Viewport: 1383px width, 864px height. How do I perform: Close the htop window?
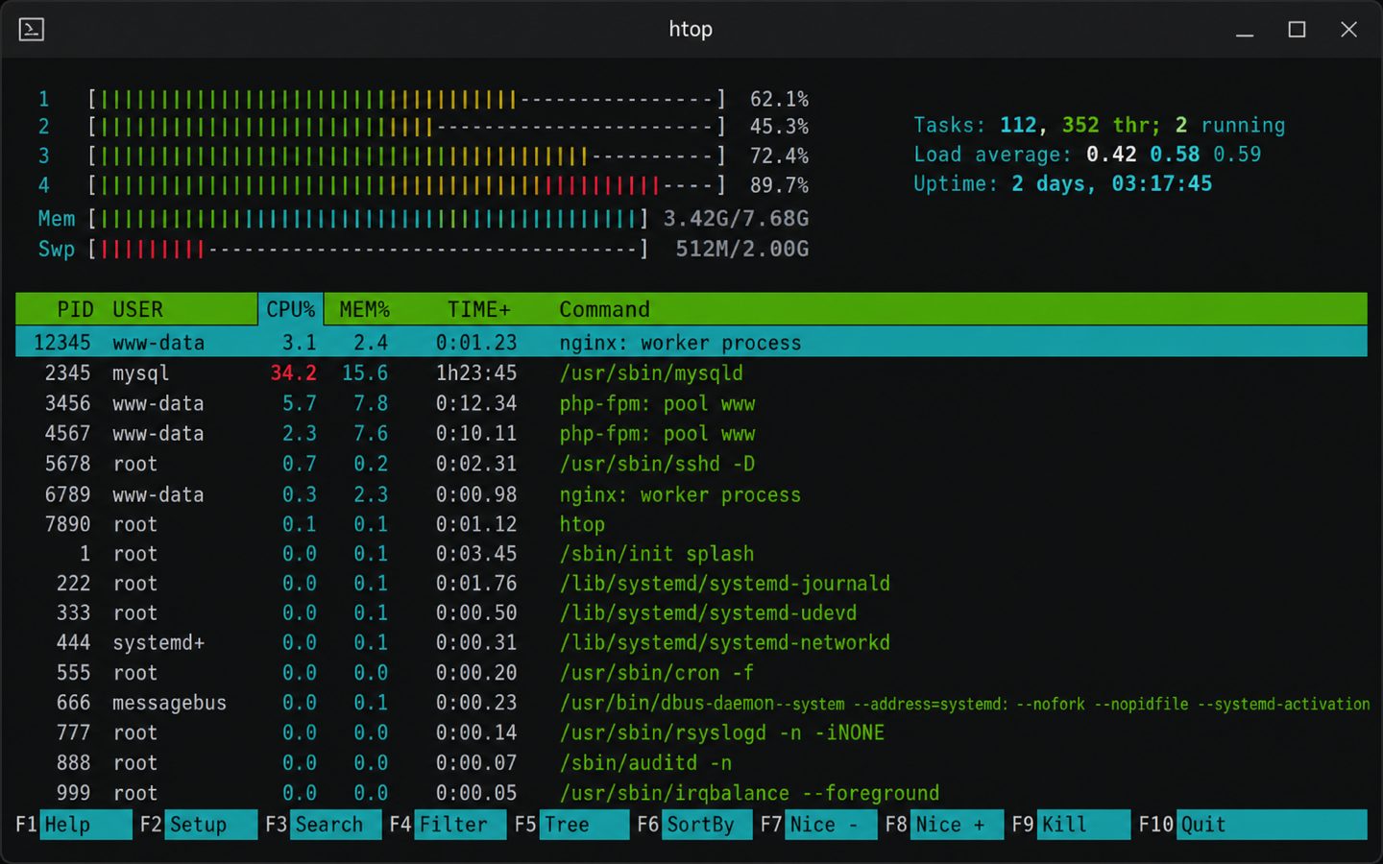click(1348, 30)
